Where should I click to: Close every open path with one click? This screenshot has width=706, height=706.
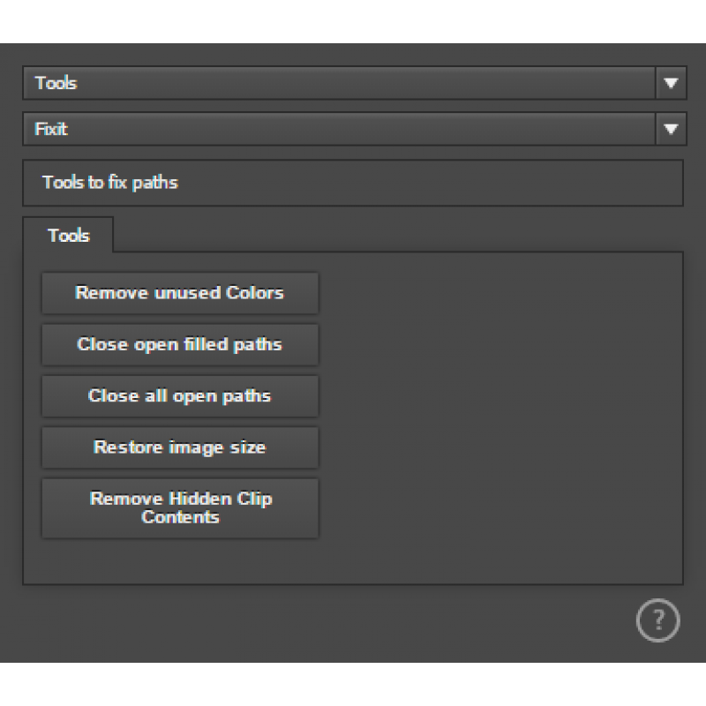point(179,395)
